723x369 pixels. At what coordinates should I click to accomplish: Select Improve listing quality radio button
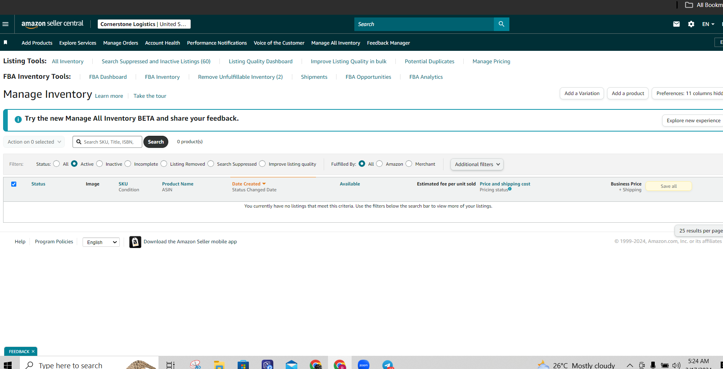point(262,164)
